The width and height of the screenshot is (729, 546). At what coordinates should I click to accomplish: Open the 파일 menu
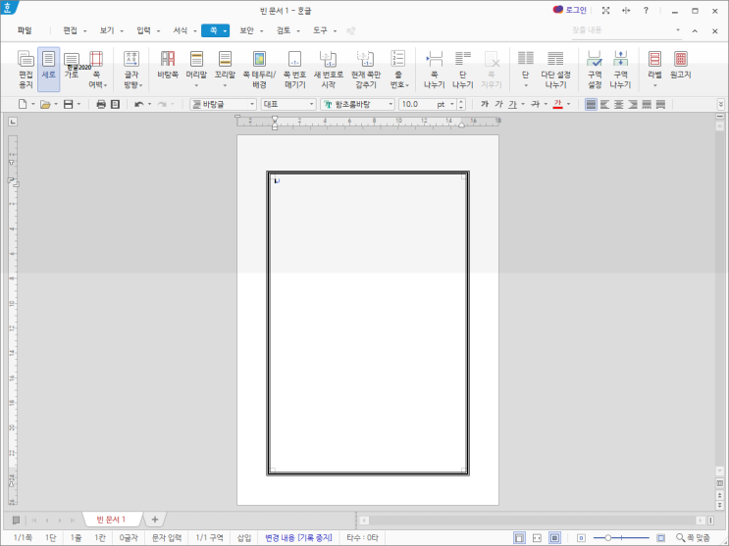(x=25, y=30)
